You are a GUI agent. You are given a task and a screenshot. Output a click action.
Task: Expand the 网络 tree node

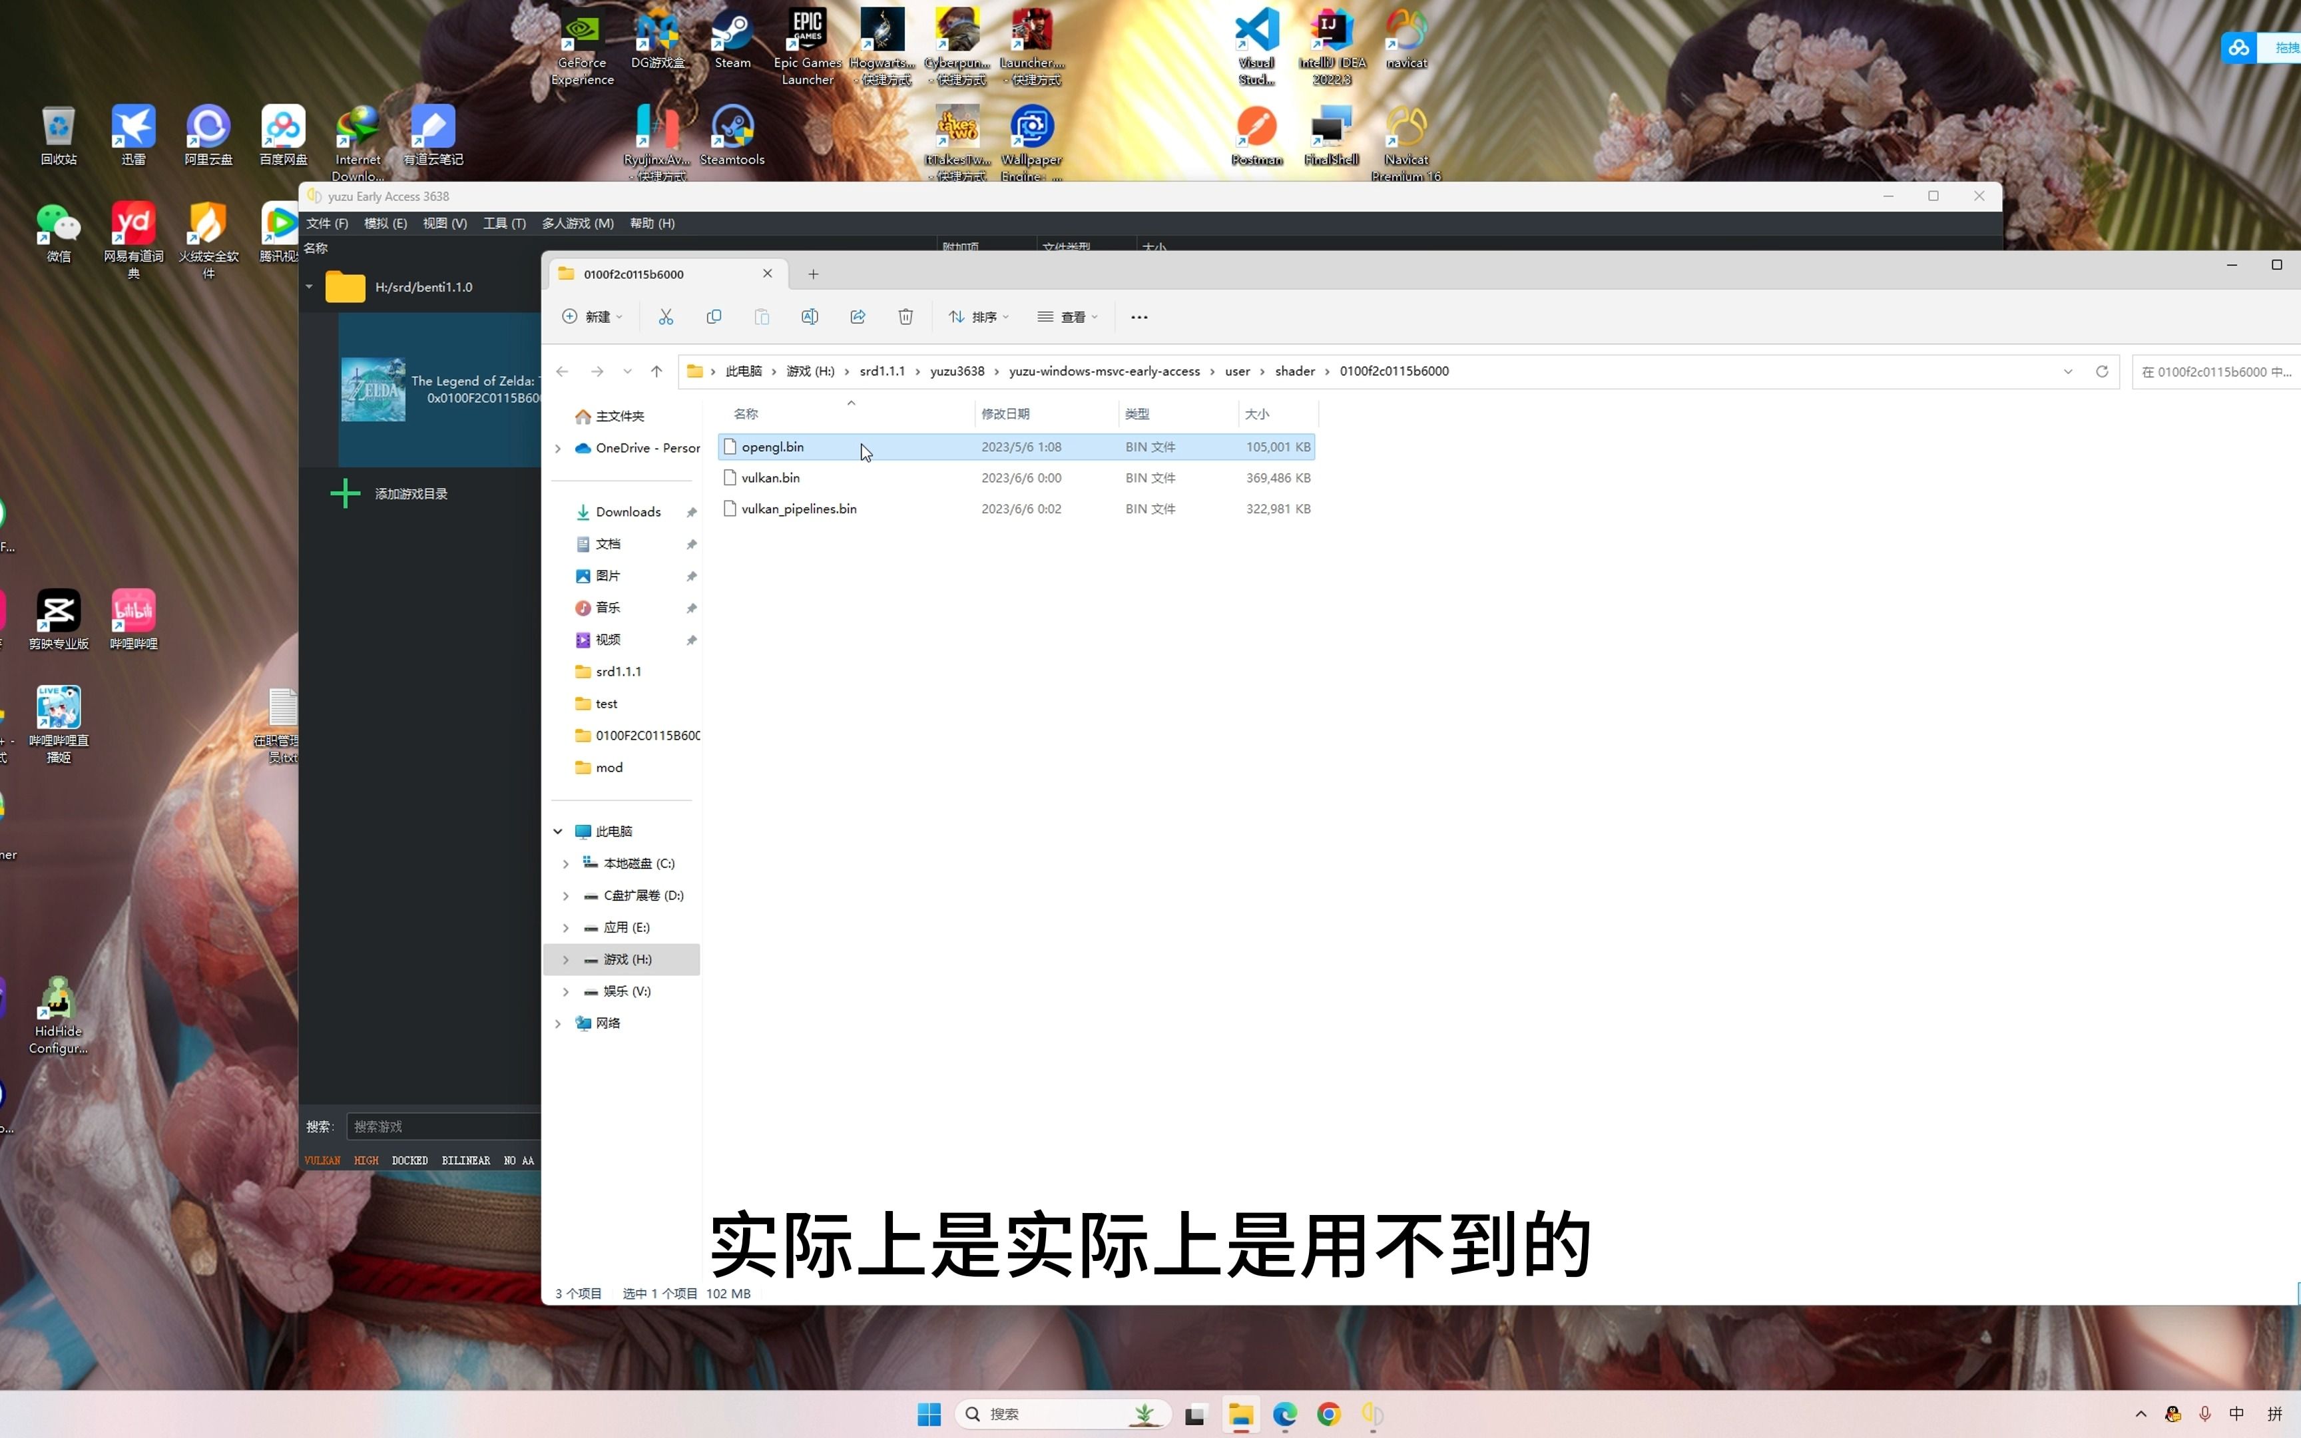(x=558, y=1023)
